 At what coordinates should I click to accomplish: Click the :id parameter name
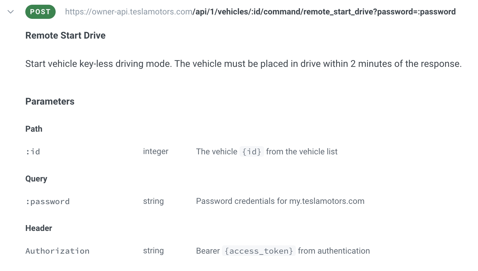pyautogui.click(x=33, y=152)
